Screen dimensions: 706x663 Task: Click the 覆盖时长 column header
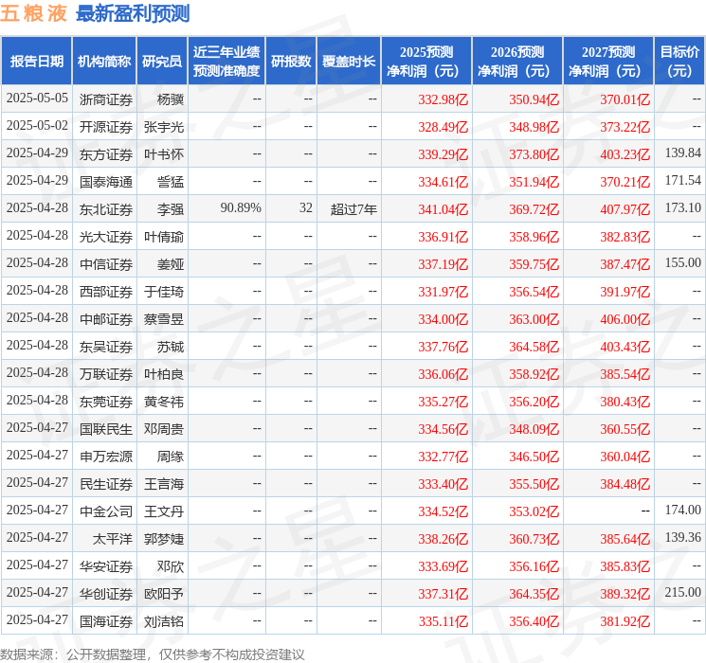349,61
